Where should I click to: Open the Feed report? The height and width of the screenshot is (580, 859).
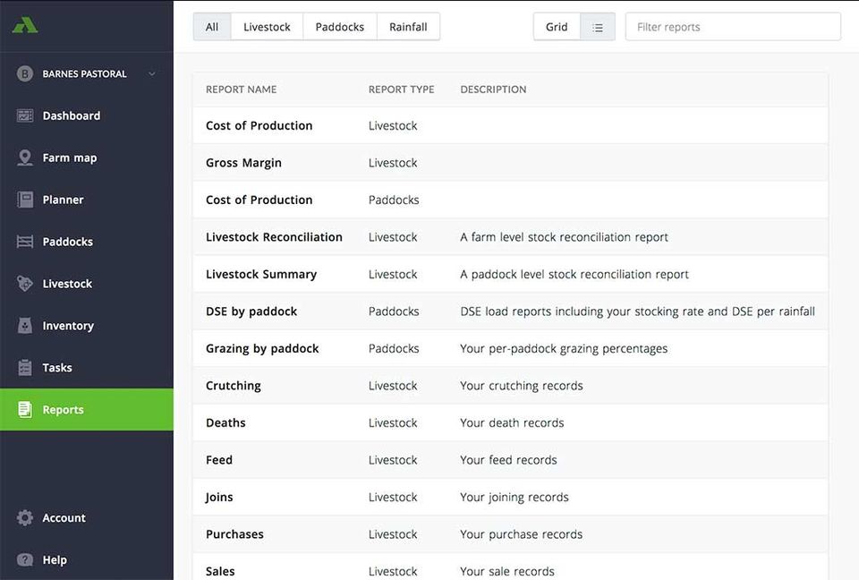point(219,460)
